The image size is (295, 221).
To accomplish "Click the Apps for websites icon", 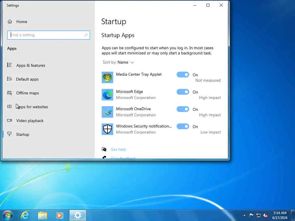I will point(10,106).
